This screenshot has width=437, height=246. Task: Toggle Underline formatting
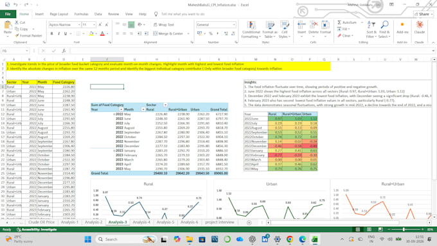(66, 33)
